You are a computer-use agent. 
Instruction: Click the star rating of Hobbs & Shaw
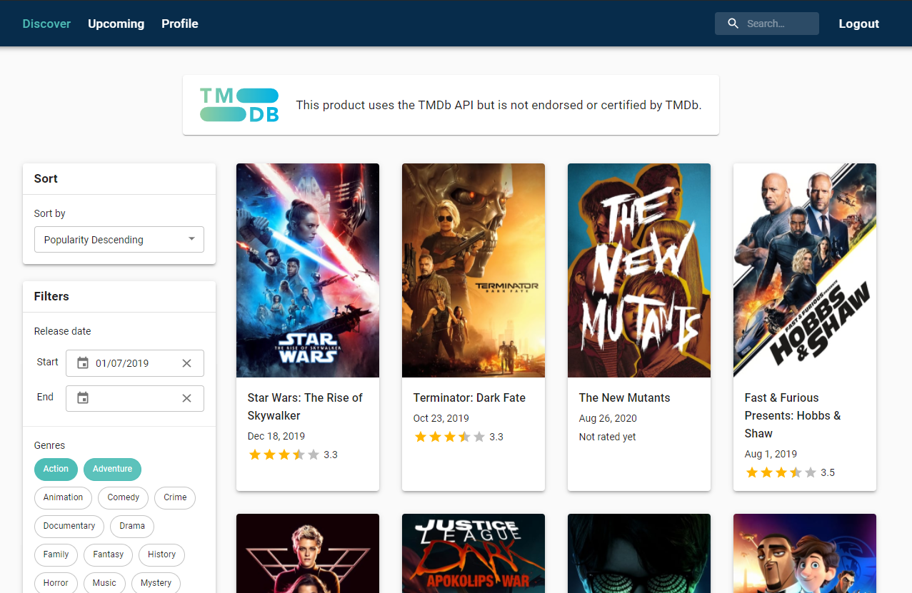781,472
